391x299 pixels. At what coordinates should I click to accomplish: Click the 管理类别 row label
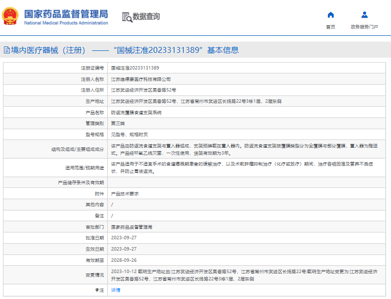point(95,123)
